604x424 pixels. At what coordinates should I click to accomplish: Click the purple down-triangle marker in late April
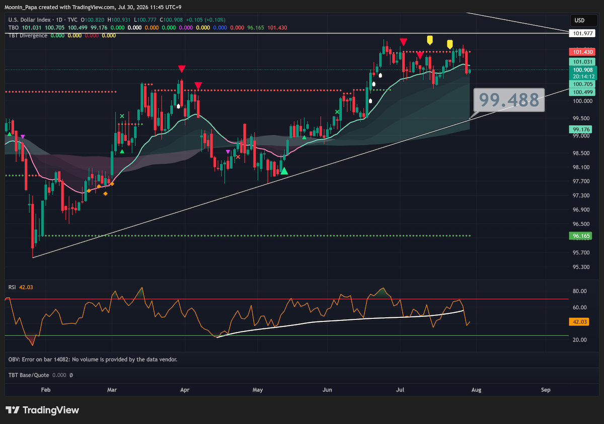pos(228,151)
